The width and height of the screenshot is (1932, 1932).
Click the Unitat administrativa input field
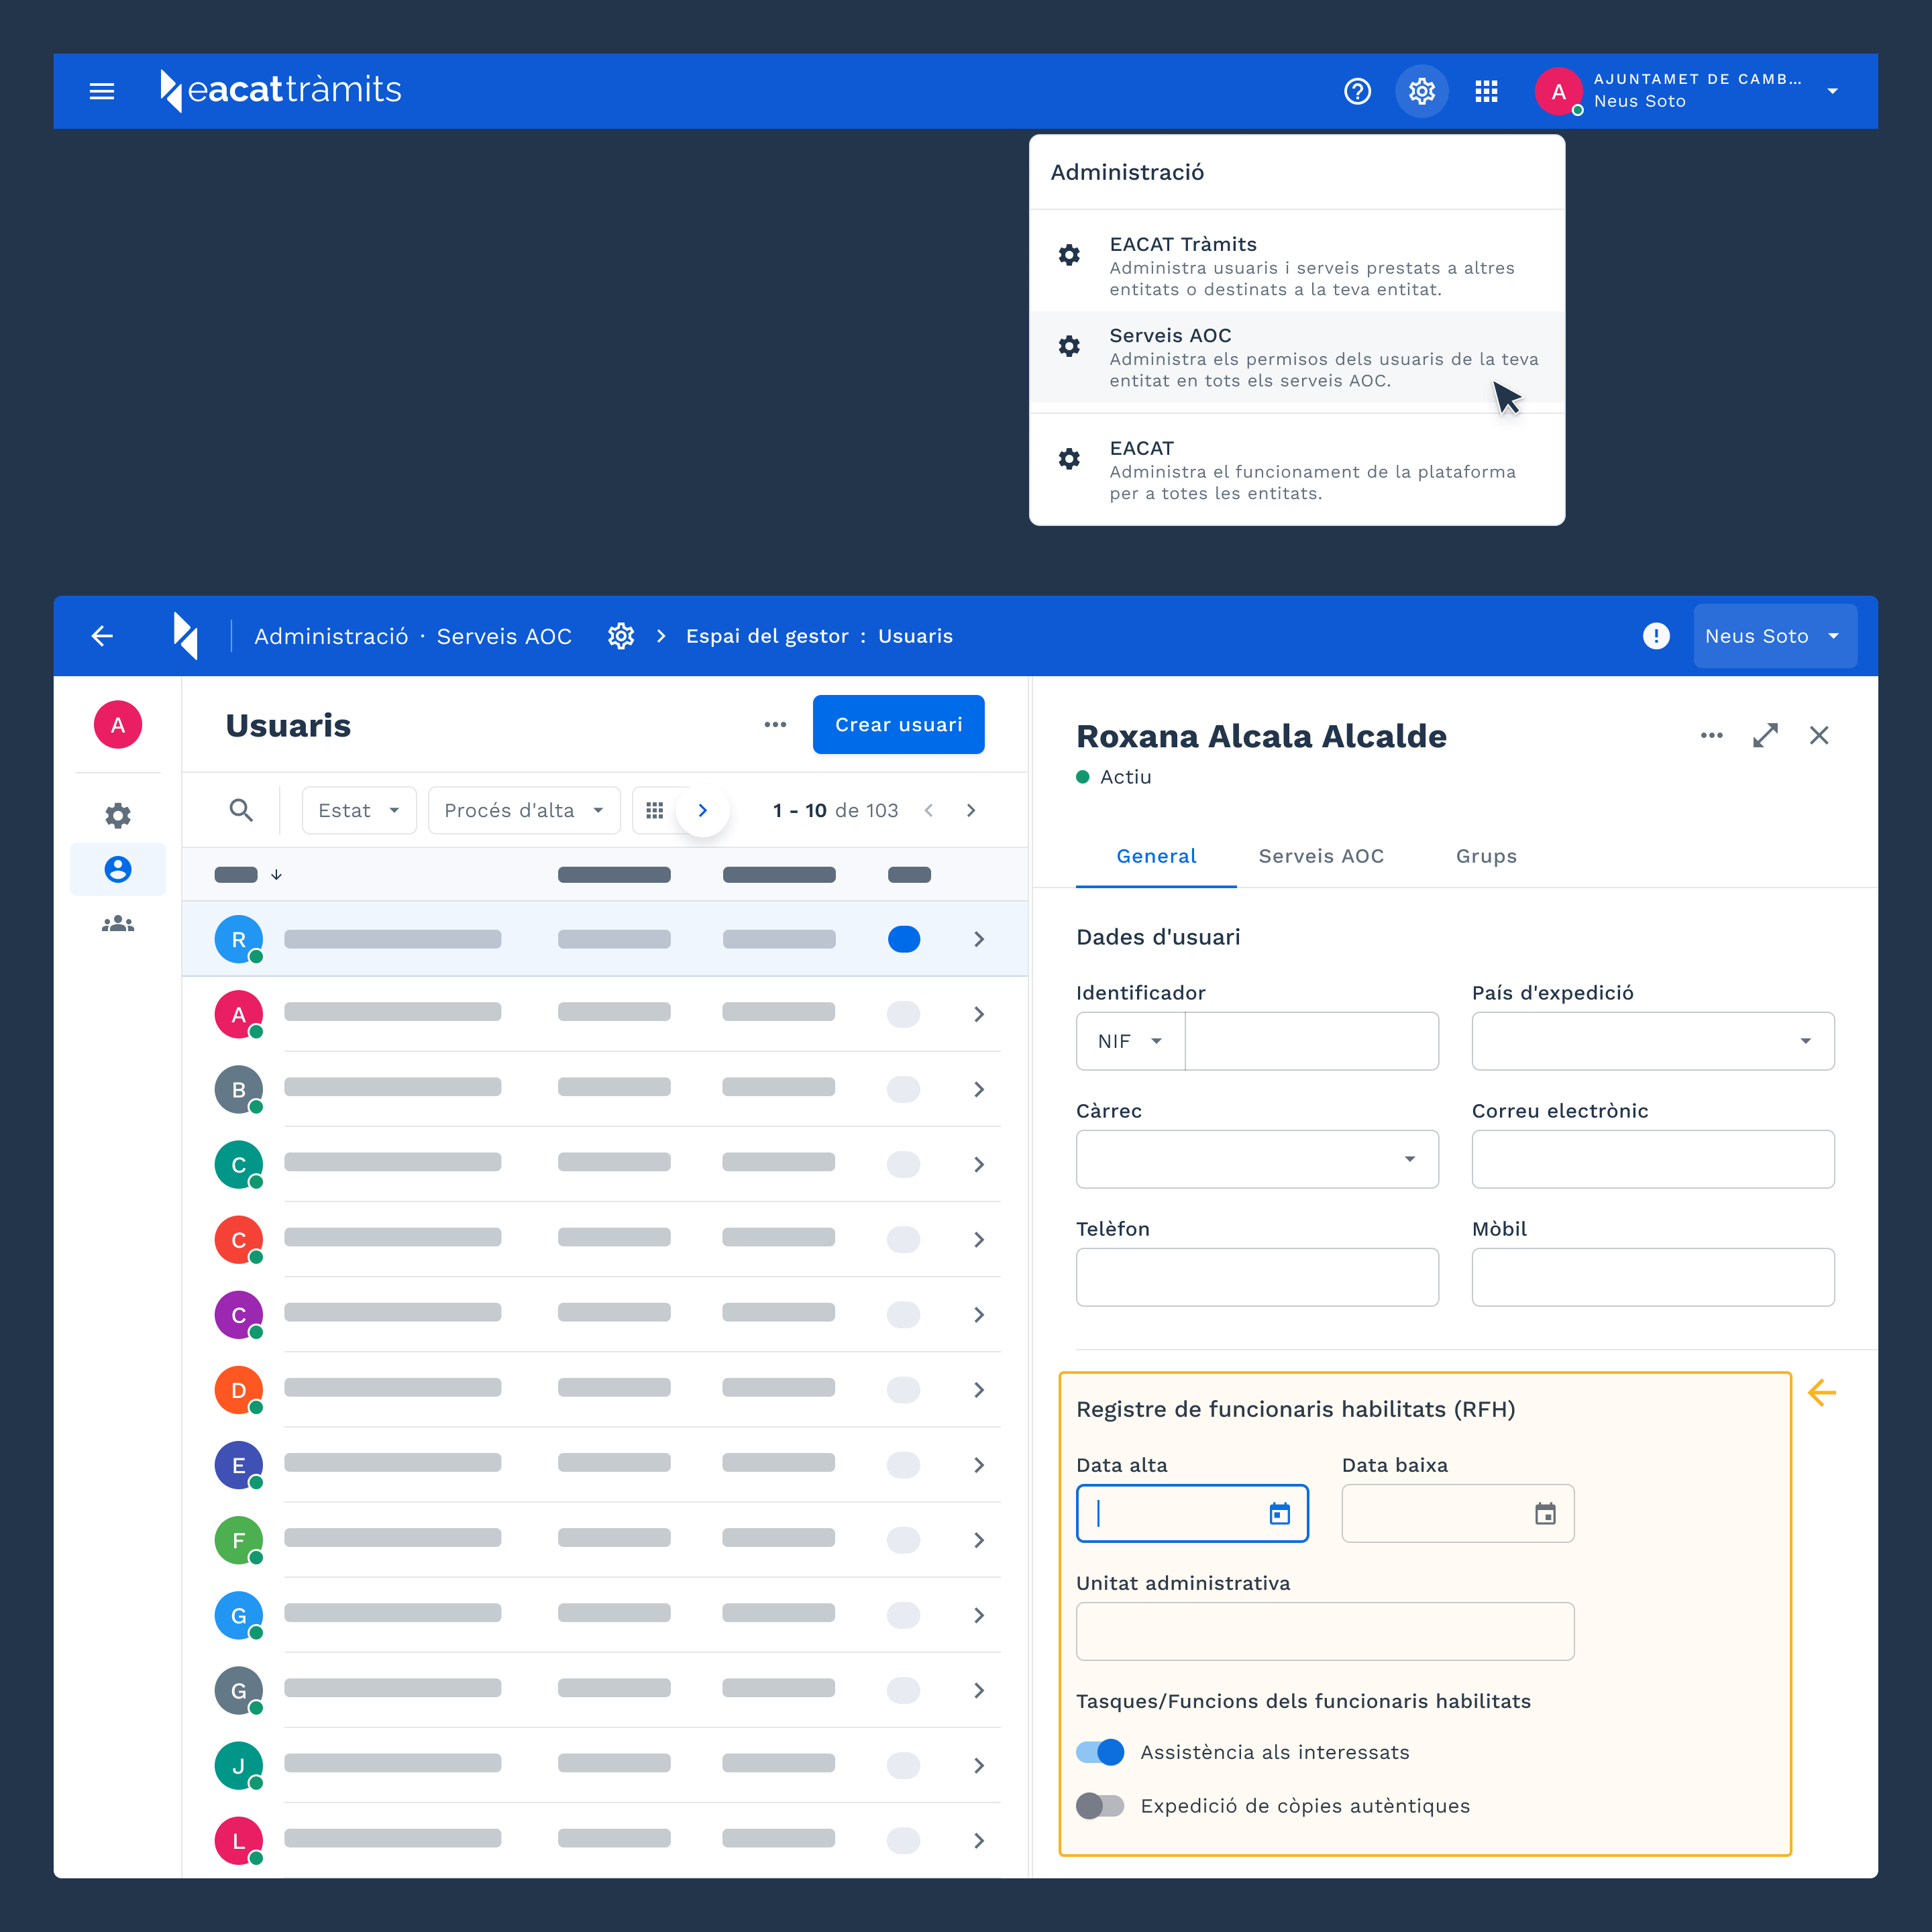pos(1324,1632)
